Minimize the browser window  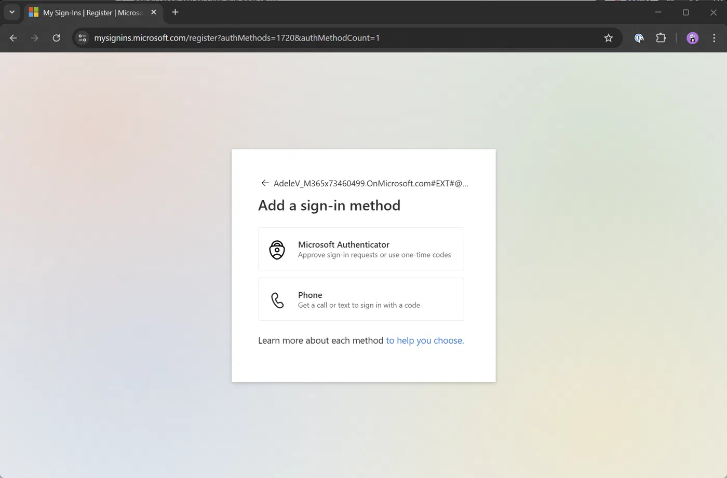click(658, 12)
